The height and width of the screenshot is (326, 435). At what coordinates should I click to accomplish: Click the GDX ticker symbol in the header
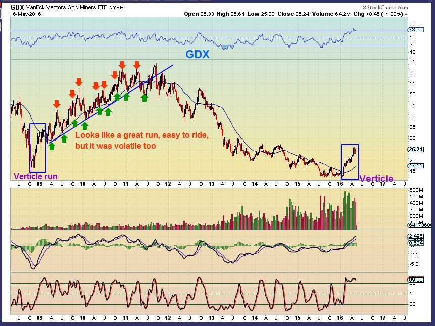[x=17, y=7]
